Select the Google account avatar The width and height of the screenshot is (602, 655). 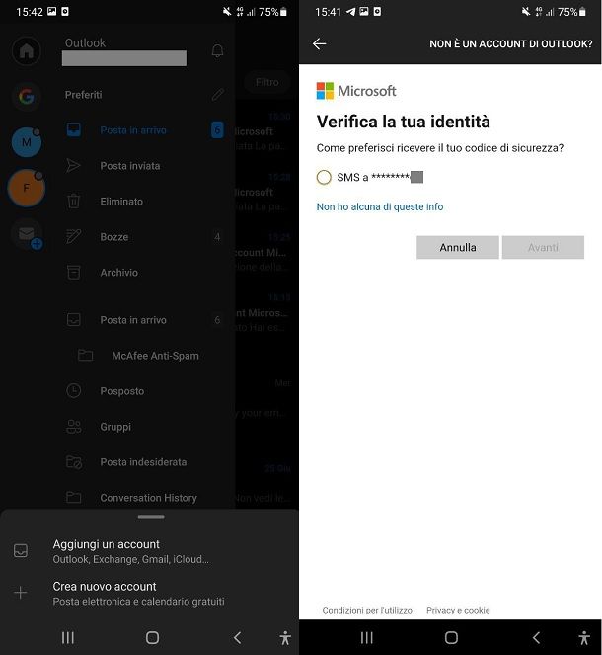pos(27,97)
